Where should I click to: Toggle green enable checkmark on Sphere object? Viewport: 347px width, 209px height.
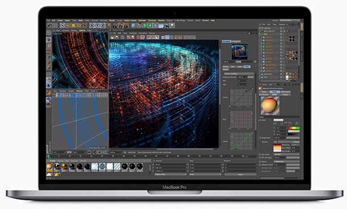tap(284, 62)
